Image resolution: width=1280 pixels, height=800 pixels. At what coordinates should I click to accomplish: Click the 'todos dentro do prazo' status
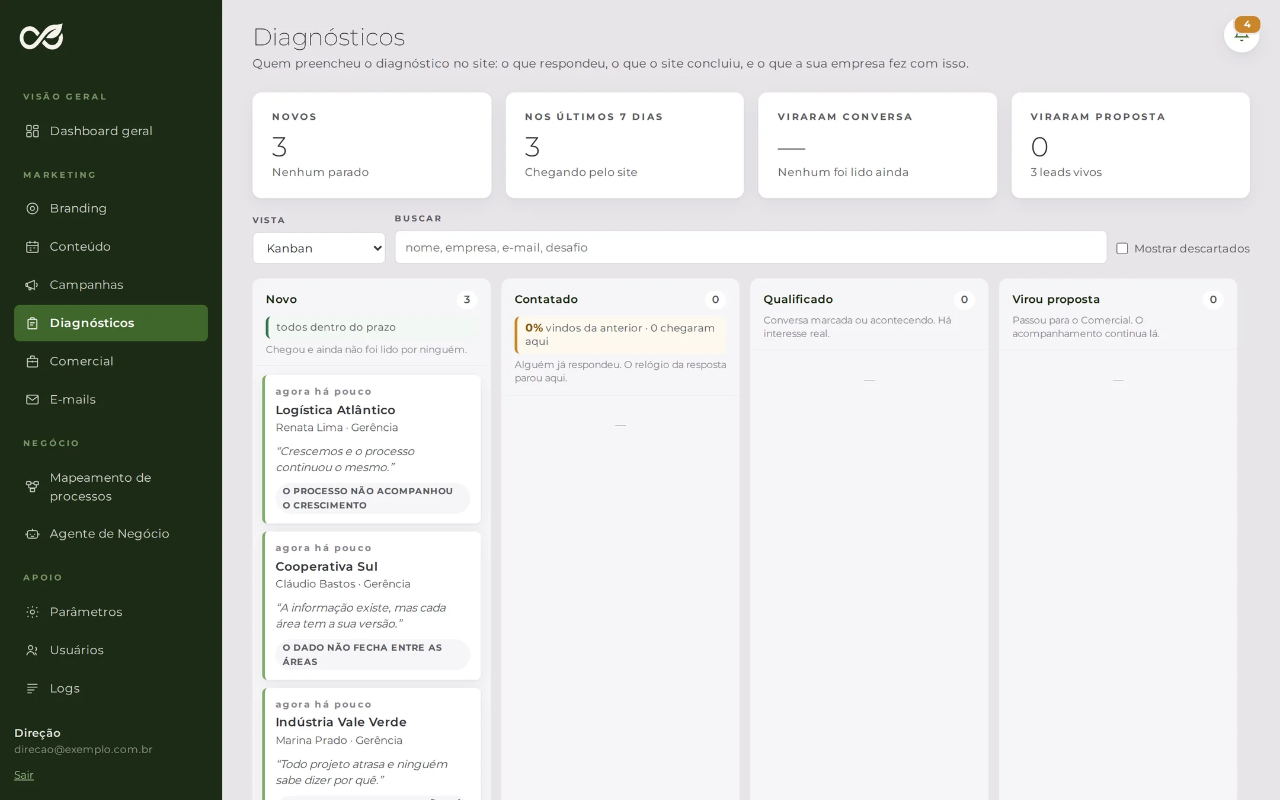click(372, 327)
